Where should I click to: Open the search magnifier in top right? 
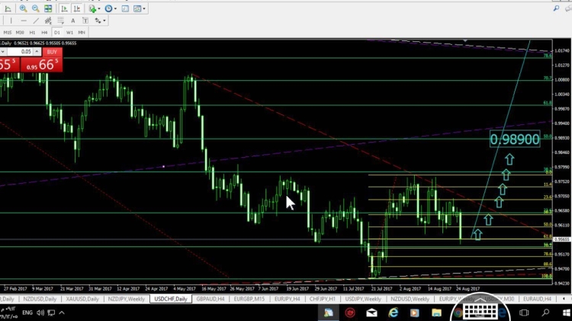(x=556, y=8)
